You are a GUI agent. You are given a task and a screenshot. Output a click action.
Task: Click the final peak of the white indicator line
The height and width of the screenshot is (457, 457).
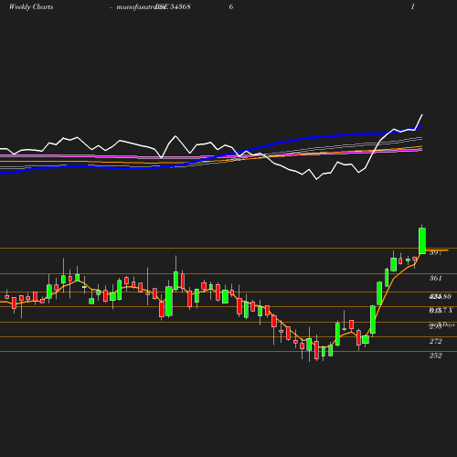[x=422, y=115]
